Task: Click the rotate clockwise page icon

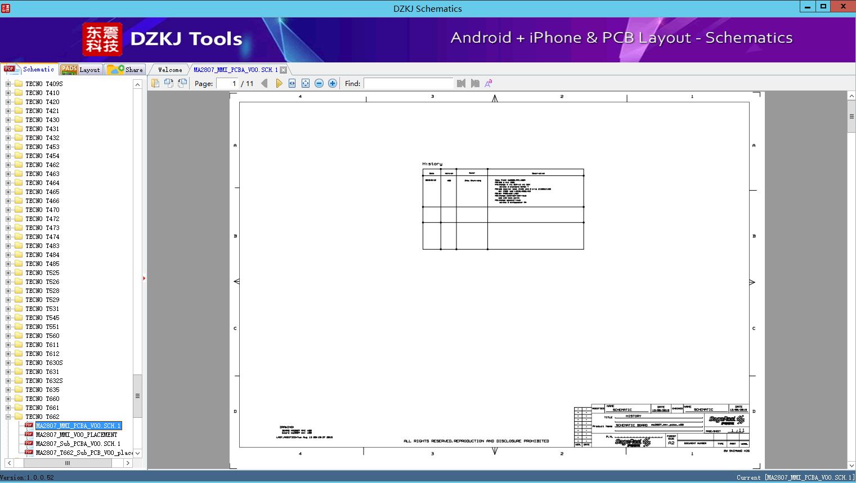Action: (182, 83)
